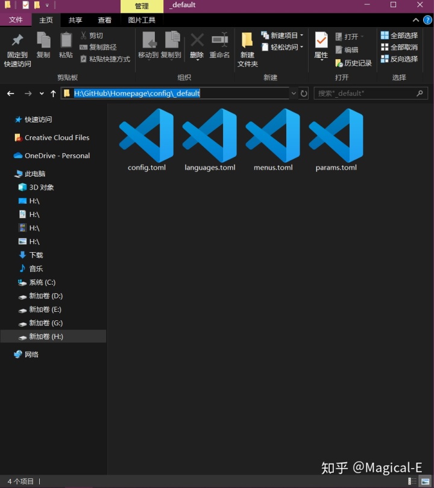434x488 pixels.
Task: Open the 新加卷 (E:) drive
Action: [40, 309]
